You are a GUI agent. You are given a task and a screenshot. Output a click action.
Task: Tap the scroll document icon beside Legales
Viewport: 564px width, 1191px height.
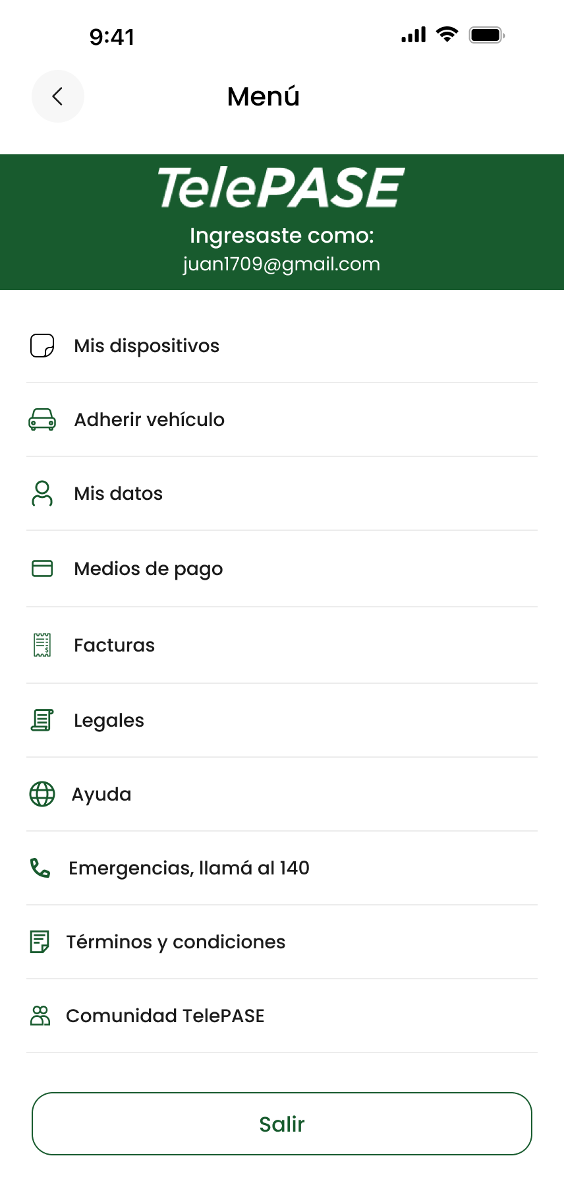pos(42,720)
